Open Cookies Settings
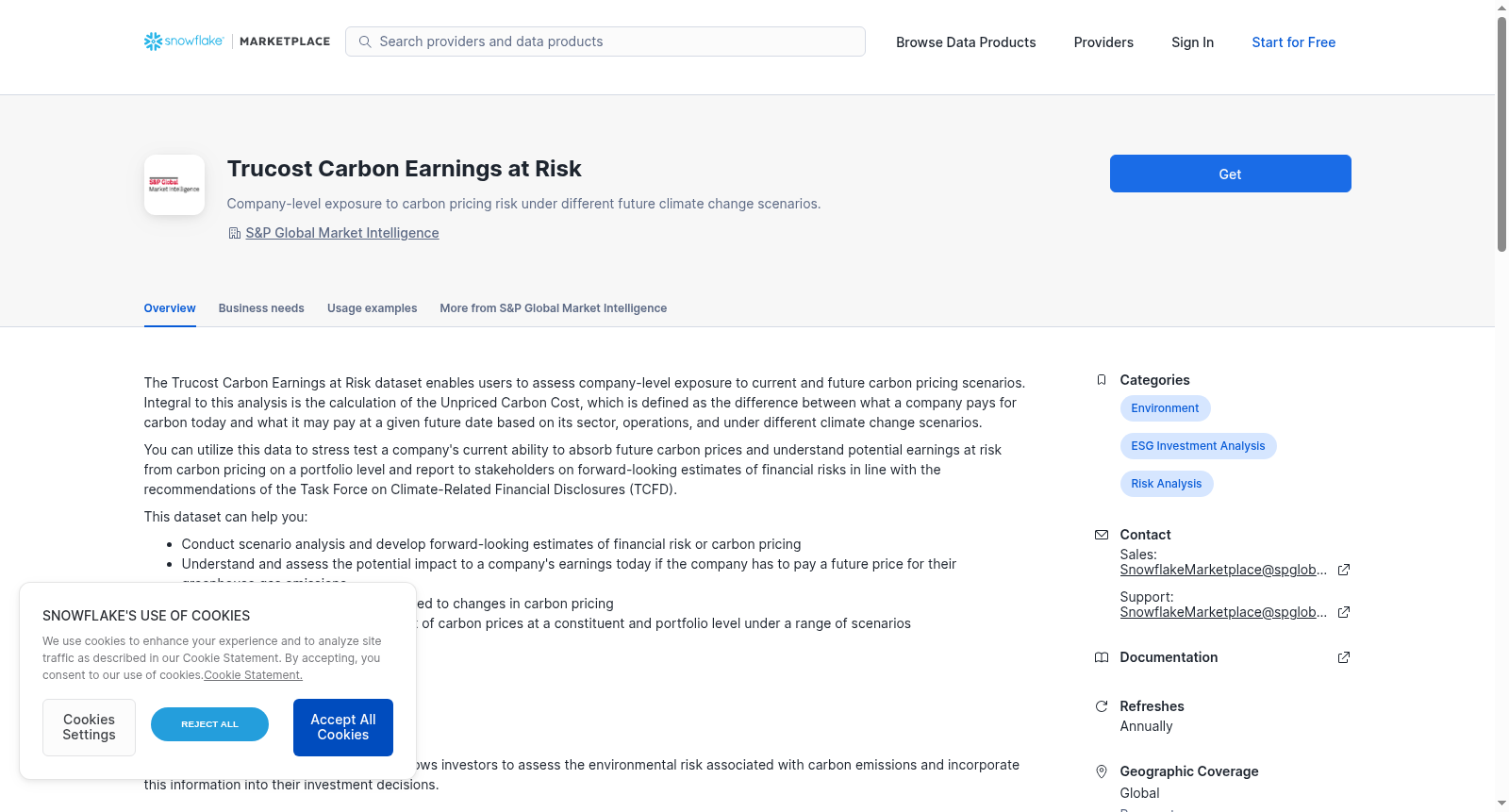The height and width of the screenshot is (812, 1509). tap(89, 727)
